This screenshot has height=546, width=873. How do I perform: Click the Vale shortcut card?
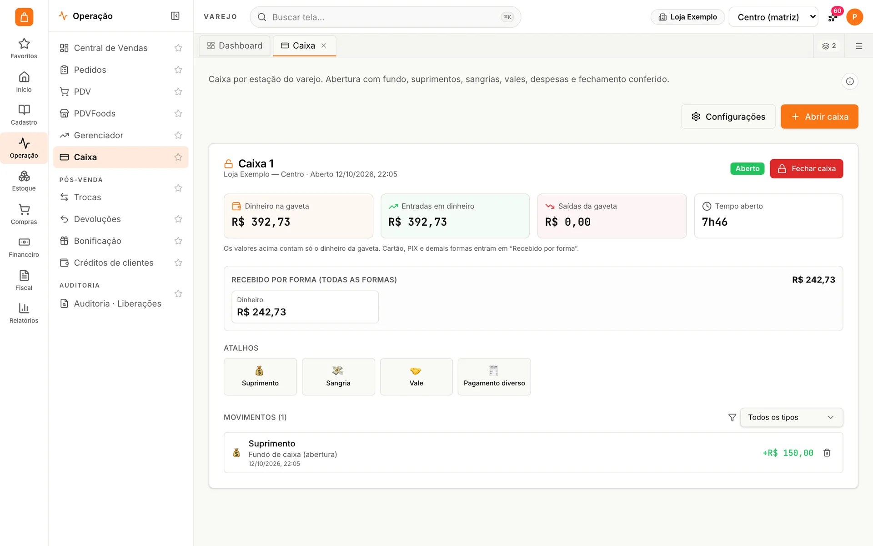point(416,377)
